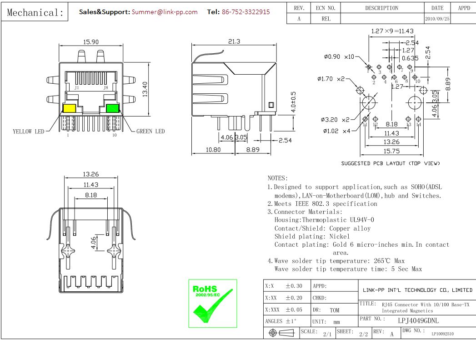Click the J8 pin label on front view

105,88
